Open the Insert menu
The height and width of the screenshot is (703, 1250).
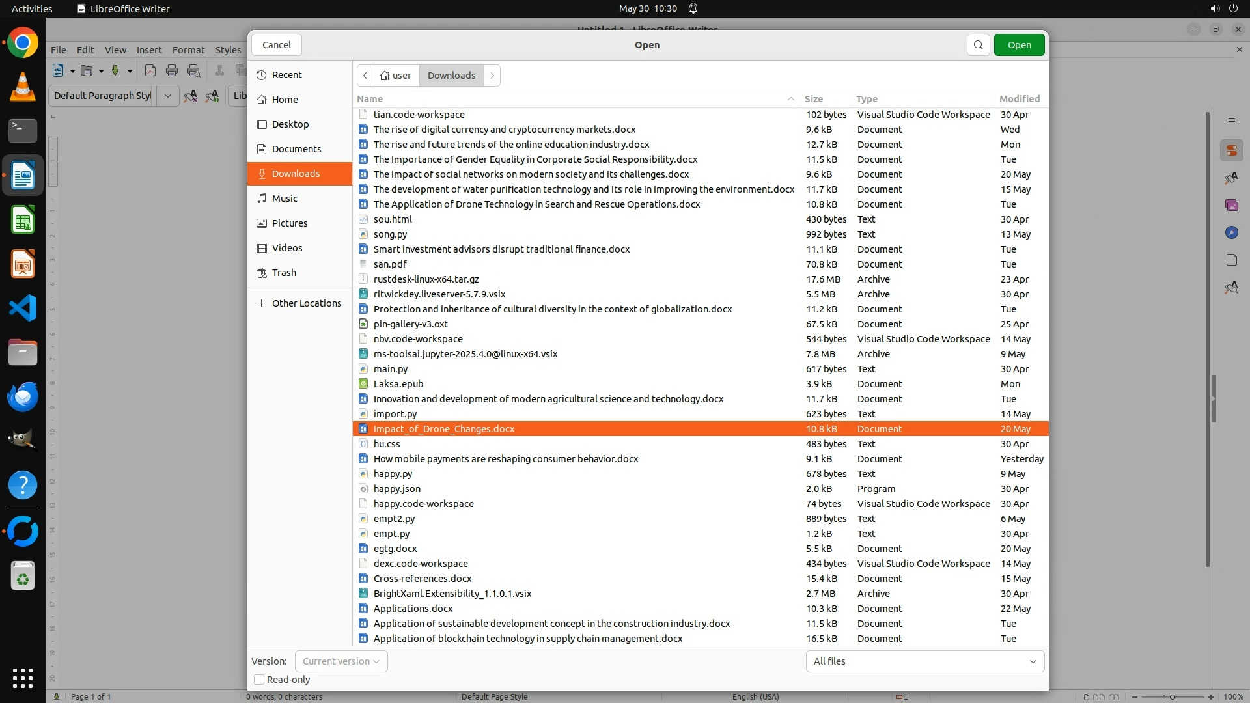pyautogui.click(x=148, y=50)
